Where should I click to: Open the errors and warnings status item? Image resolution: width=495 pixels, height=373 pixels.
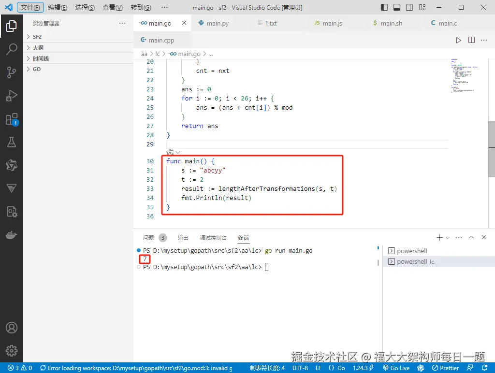pos(20,368)
